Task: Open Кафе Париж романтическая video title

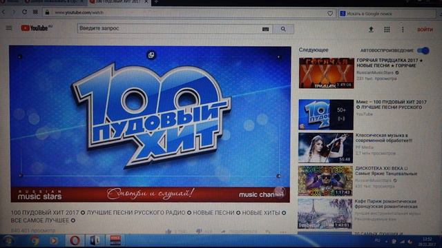Action: click(x=386, y=204)
